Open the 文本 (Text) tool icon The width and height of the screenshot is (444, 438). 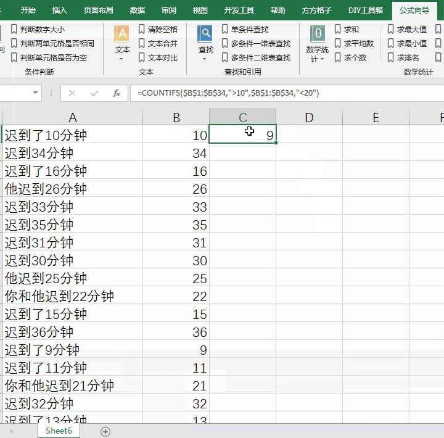pyautogui.click(x=122, y=34)
